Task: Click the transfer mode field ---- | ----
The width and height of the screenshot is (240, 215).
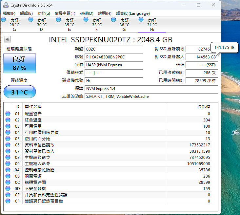Action: pos(114,73)
